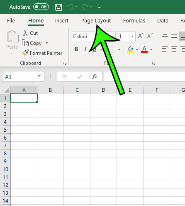Toggle Bold formatting

click(x=76, y=49)
